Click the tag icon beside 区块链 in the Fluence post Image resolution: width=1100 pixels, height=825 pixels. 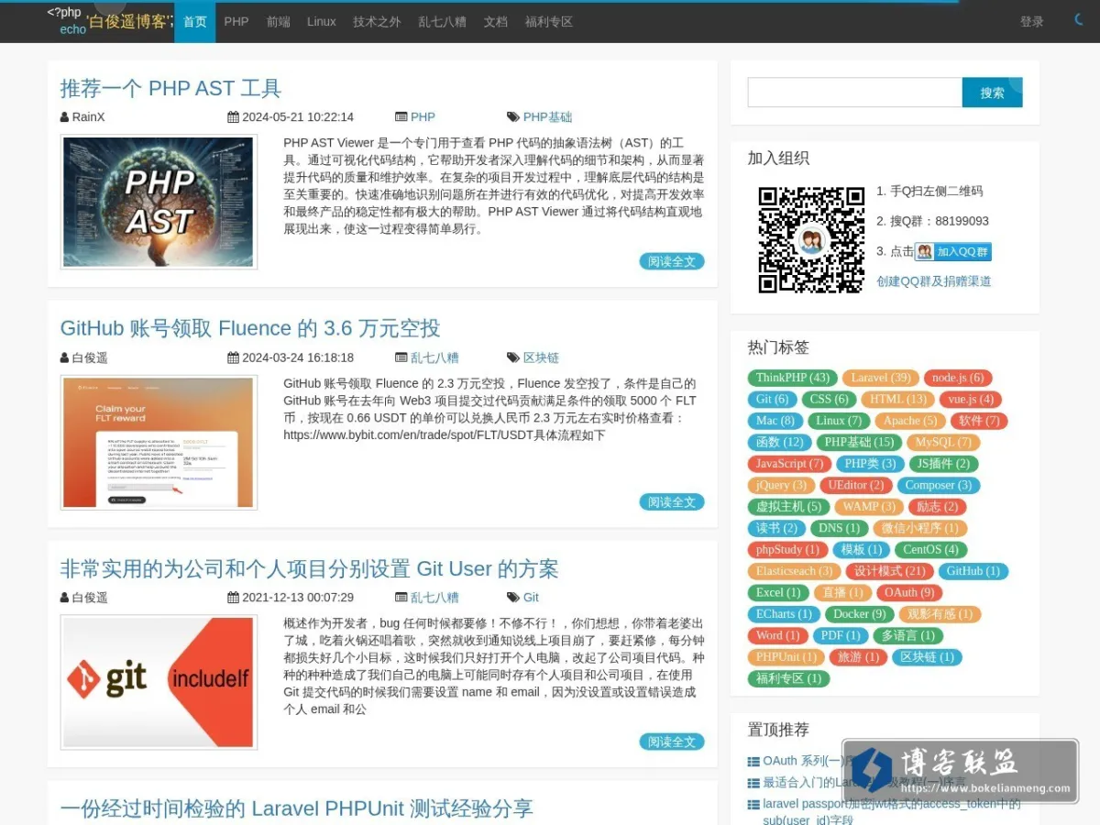coord(512,357)
